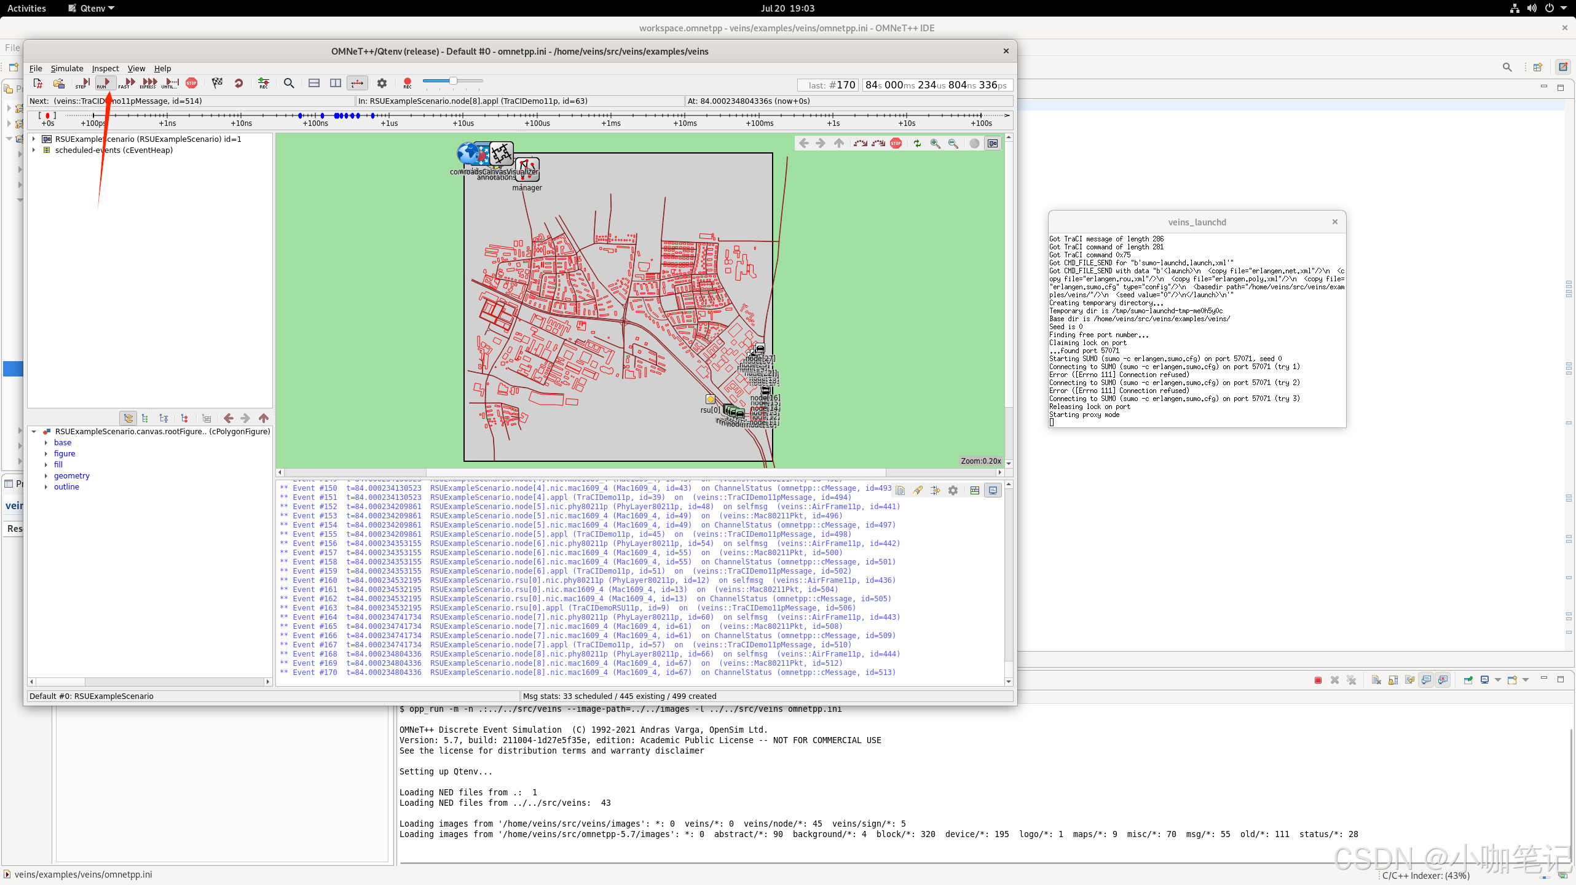Open log pane settings gear icon
Screen dimensions: 1576x885
[953, 491]
